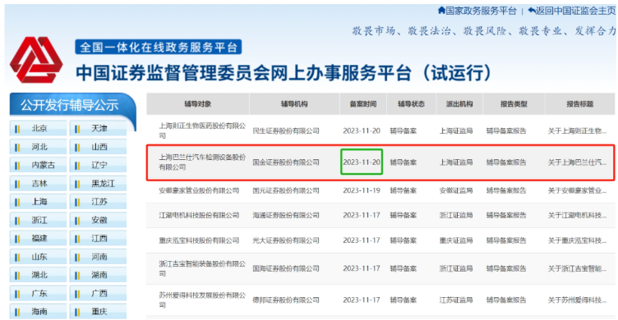Click the CSRC red logo

[x=36, y=60]
